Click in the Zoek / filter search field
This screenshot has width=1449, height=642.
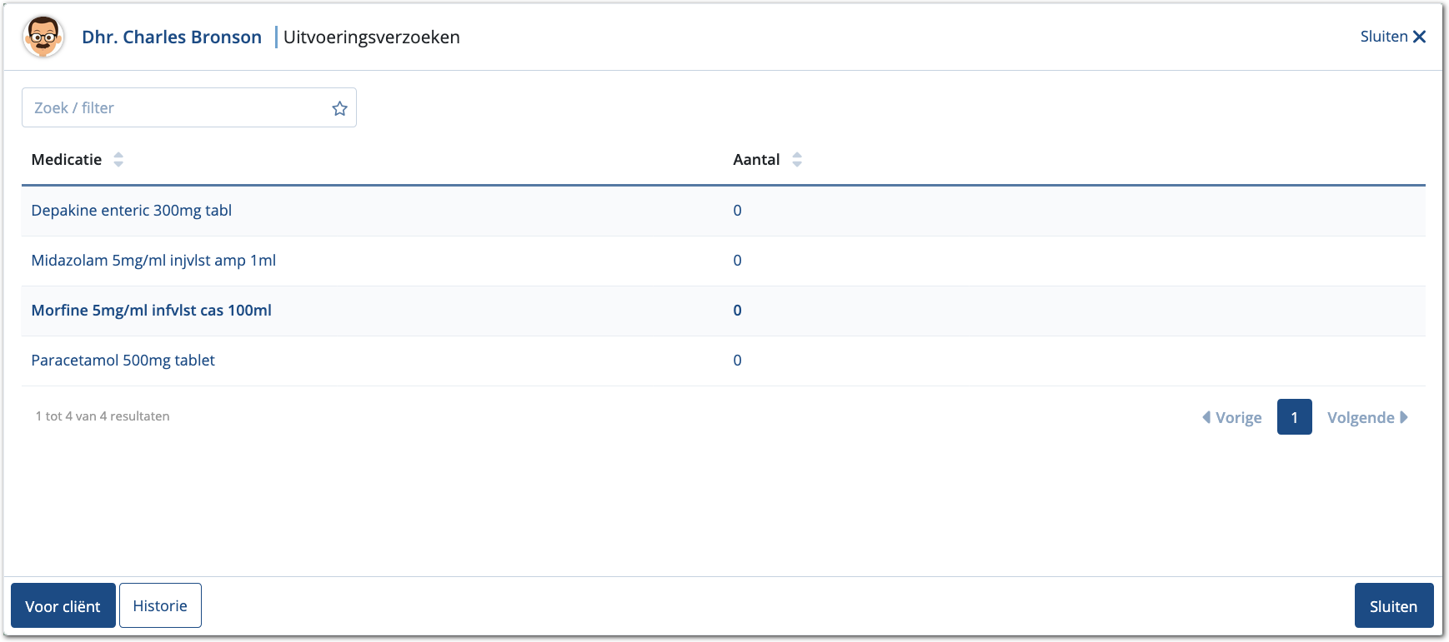(x=175, y=108)
